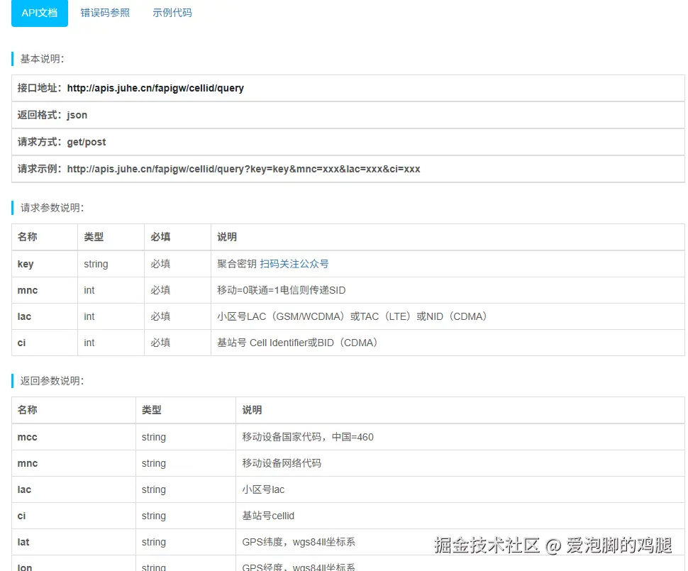The image size is (688, 571).
Task: Click the 请求方式 get/post row
Action: [348, 142]
